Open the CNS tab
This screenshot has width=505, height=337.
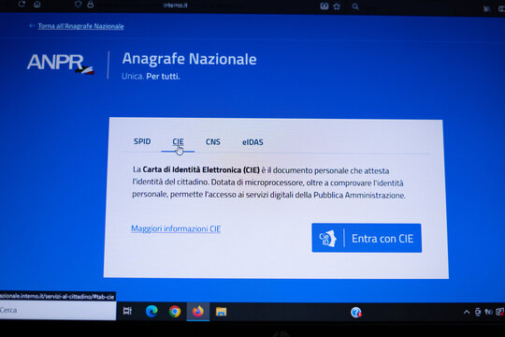(213, 142)
